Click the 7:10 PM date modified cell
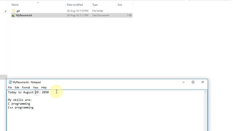 [x=78, y=11]
